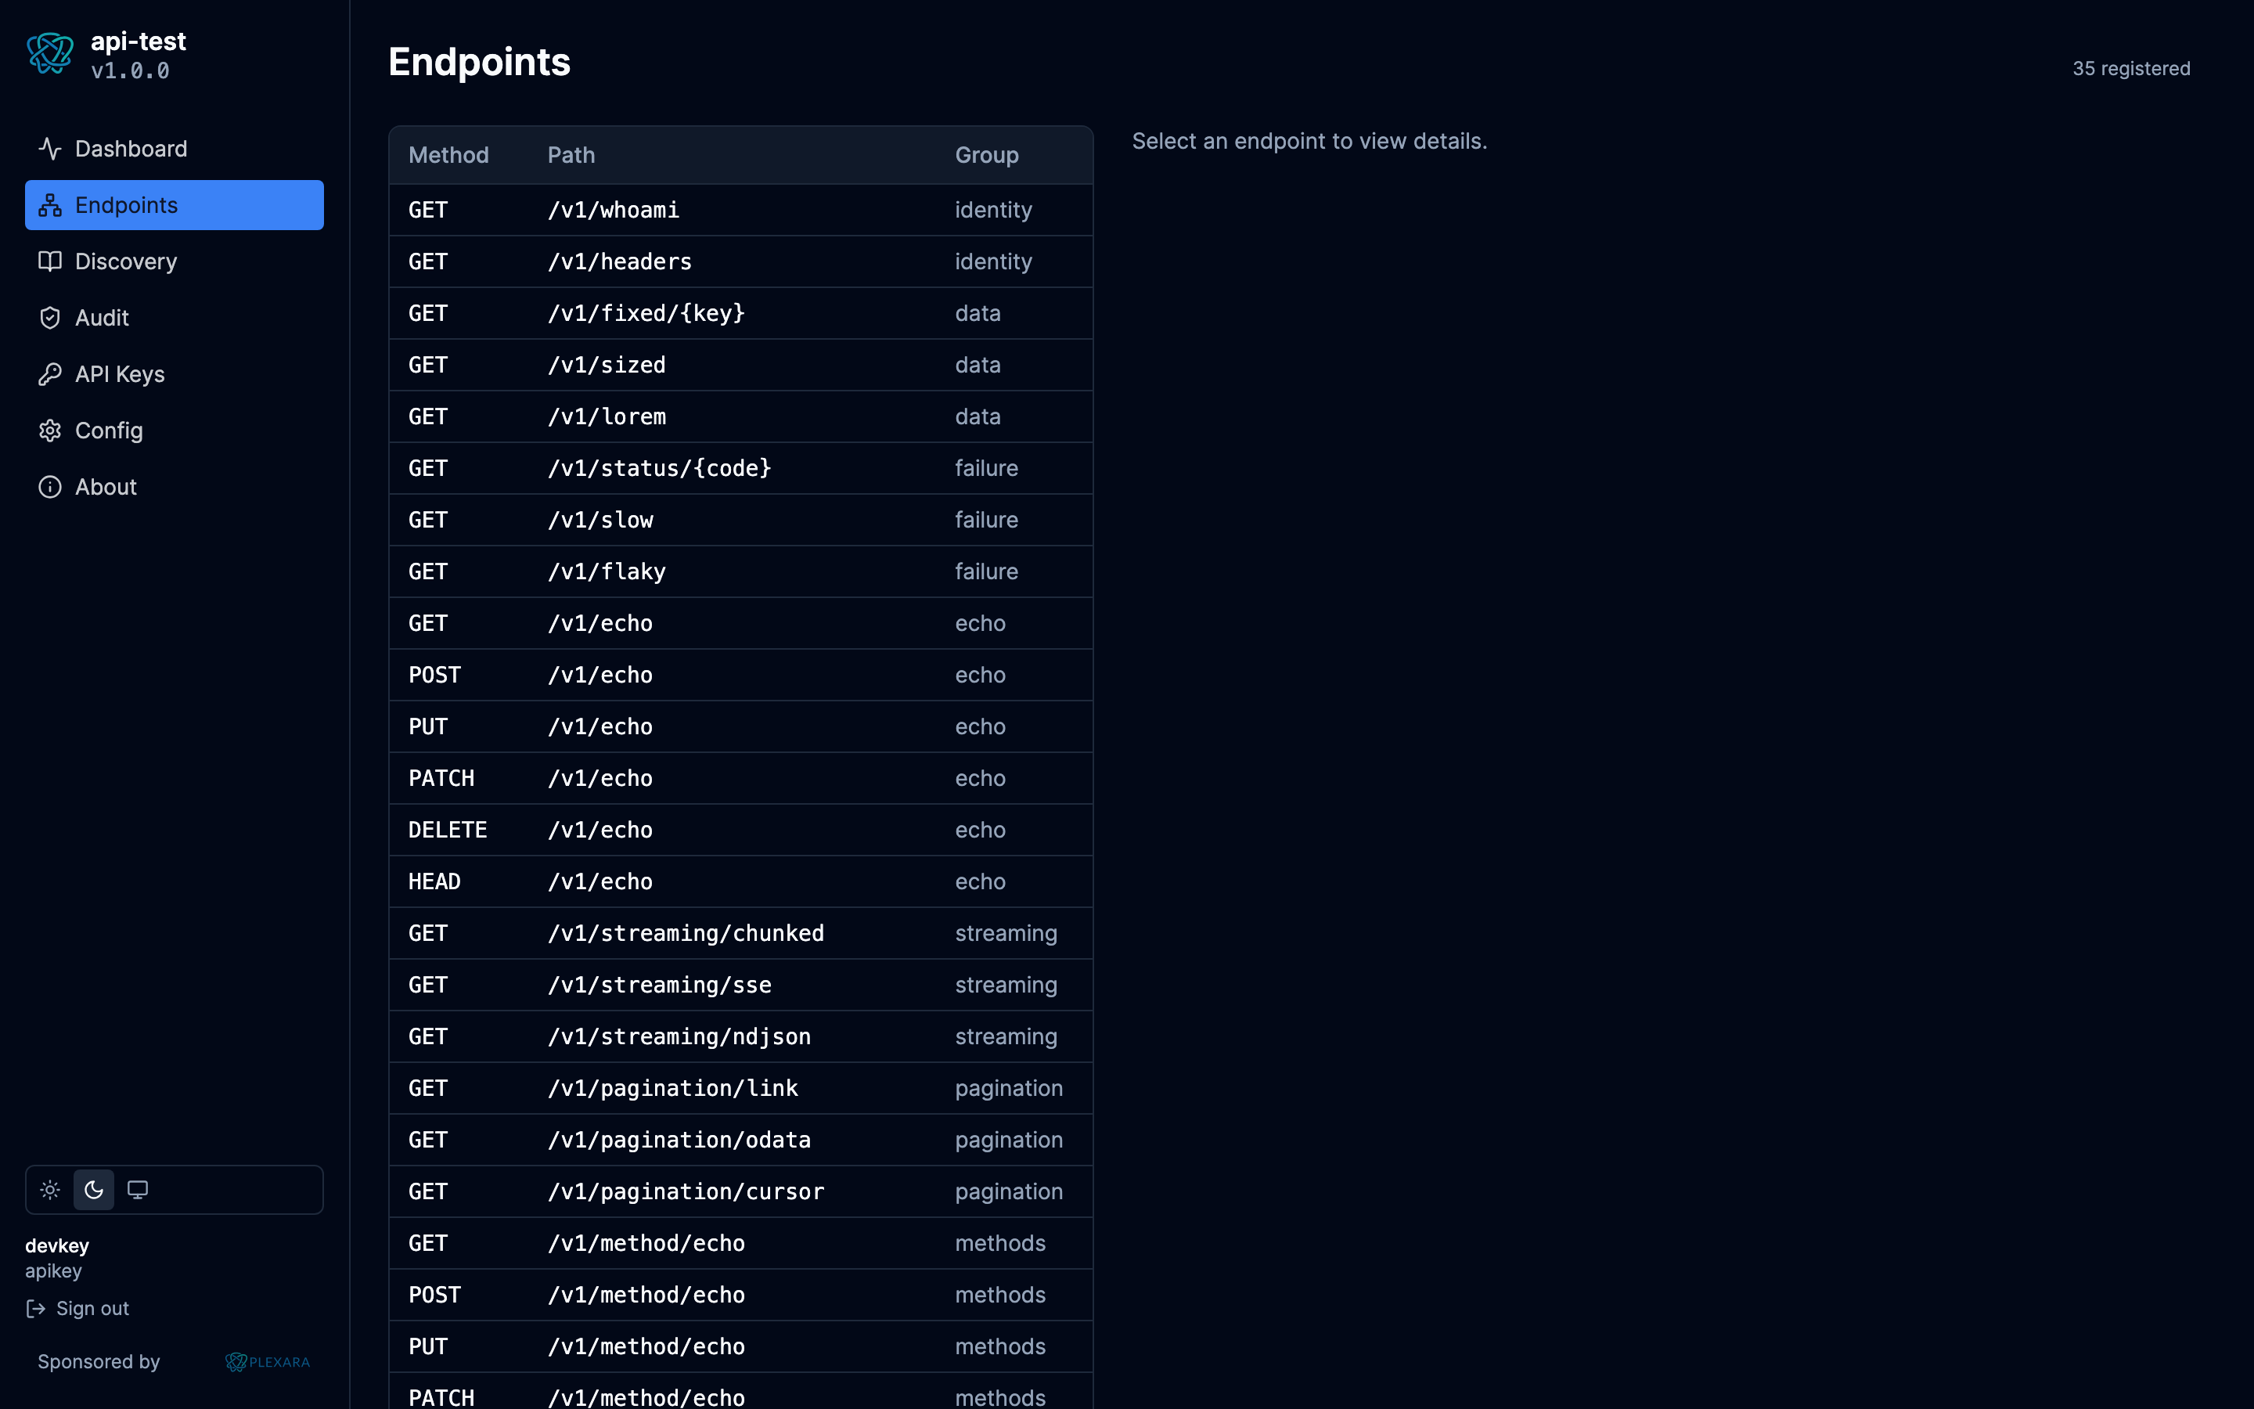Select the /v1/pagination/link endpoint
Image resolution: width=2254 pixels, height=1409 pixels.
click(740, 1090)
